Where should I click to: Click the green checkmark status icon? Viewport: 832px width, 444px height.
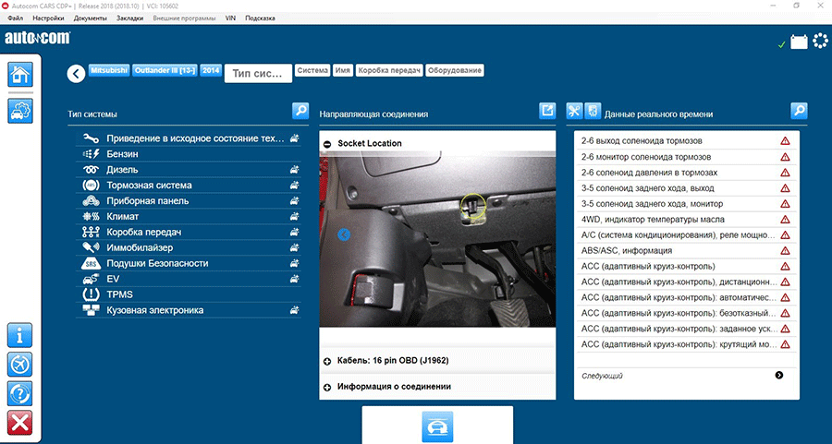[781, 45]
